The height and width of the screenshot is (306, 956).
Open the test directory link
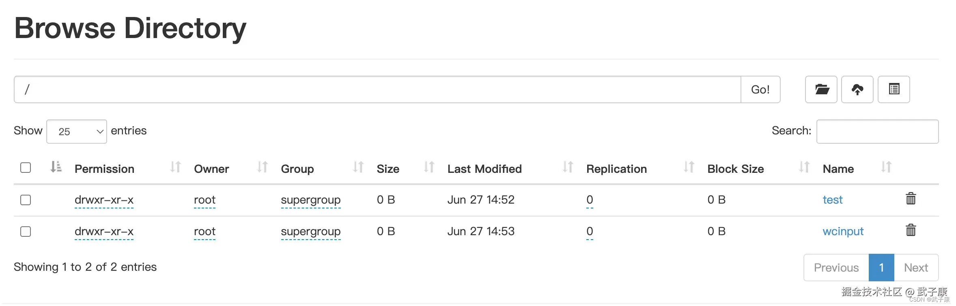pos(832,200)
